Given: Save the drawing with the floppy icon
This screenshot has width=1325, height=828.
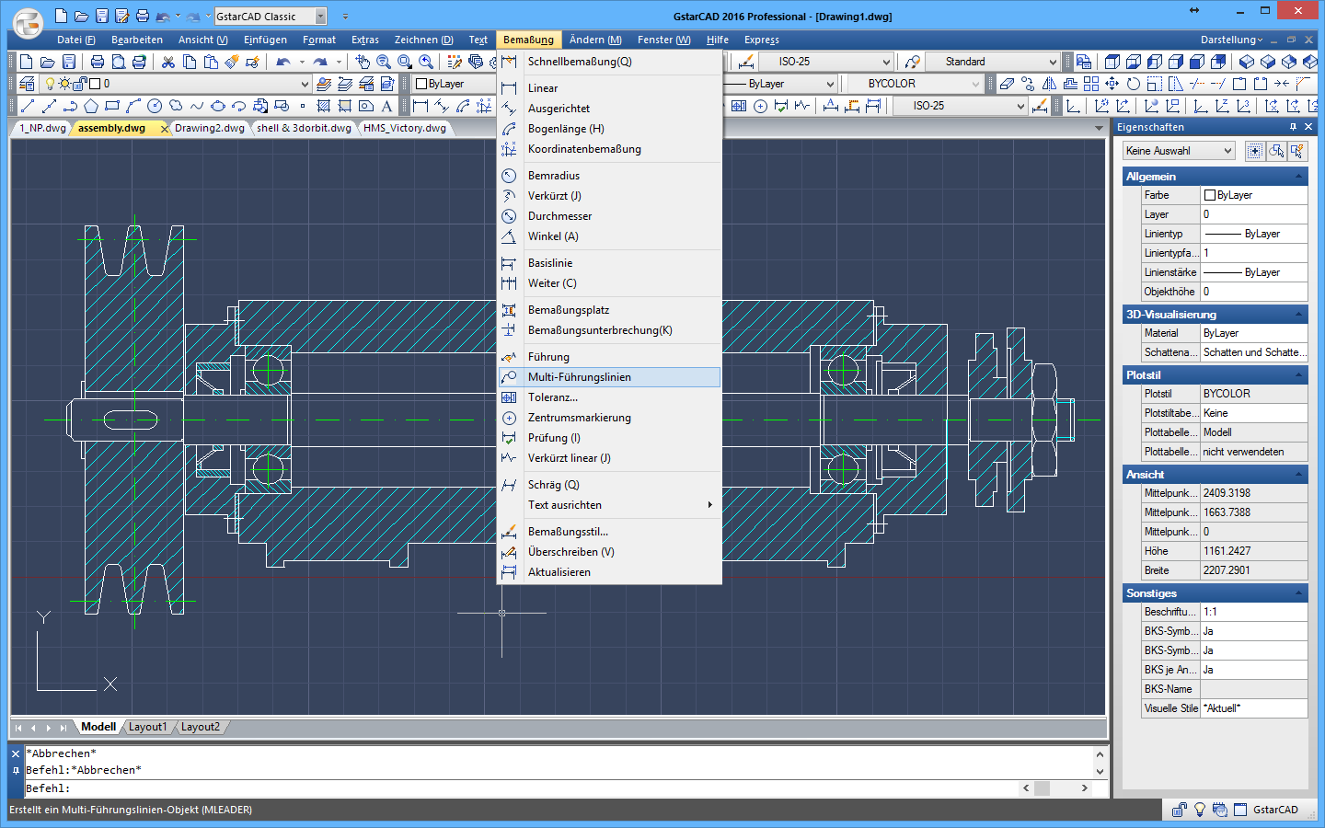Looking at the screenshot, I should click(x=68, y=62).
